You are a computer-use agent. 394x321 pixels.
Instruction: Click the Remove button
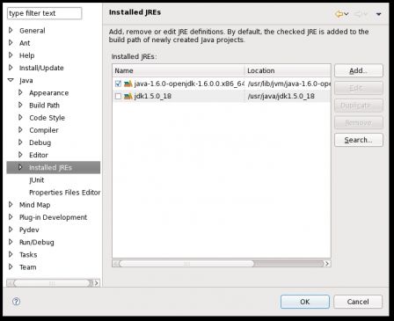point(359,122)
